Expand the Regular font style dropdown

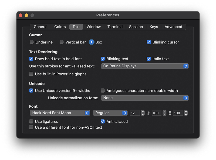[110, 113]
